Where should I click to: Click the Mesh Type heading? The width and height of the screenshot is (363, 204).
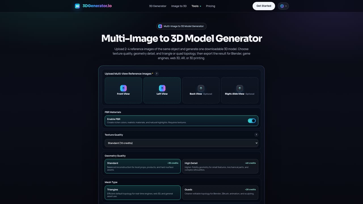point(111,182)
